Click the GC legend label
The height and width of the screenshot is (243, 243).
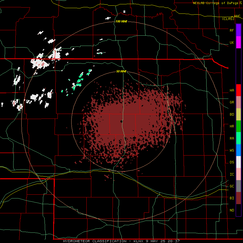pos(232,186)
